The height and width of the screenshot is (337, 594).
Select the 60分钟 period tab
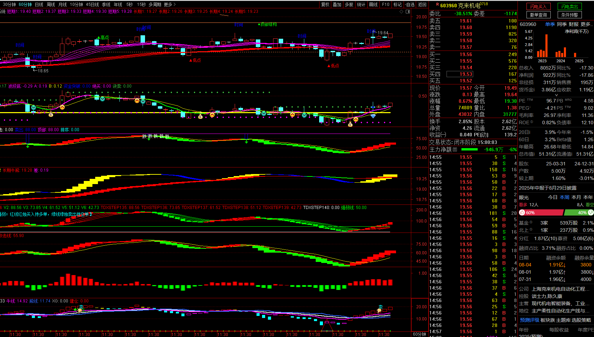point(25,4)
